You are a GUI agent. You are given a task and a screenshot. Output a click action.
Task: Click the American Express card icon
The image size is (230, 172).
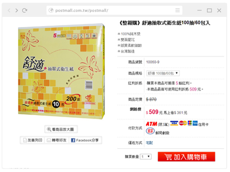(195, 123)
